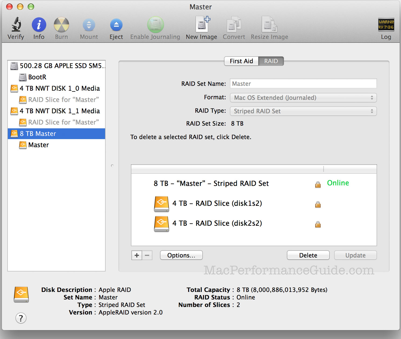Click the green zoom window button
Image resolution: width=401 pixels, height=339 pixels.
31,7
